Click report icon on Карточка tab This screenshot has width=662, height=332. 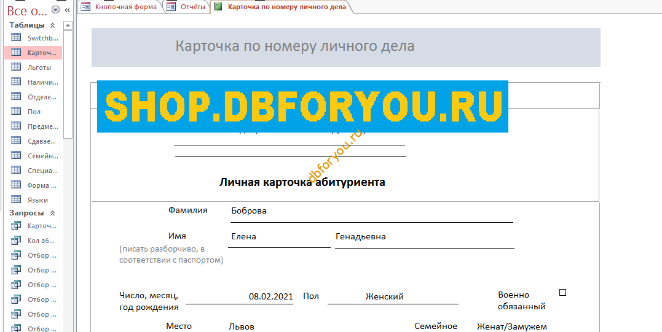coord(218,6)
